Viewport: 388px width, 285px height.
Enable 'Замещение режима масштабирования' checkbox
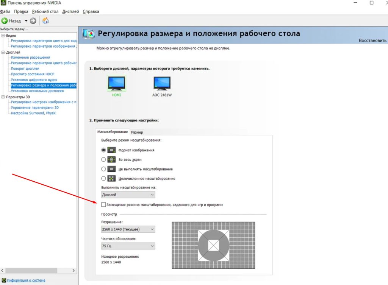pyautogui.click(x=104, y=205)
